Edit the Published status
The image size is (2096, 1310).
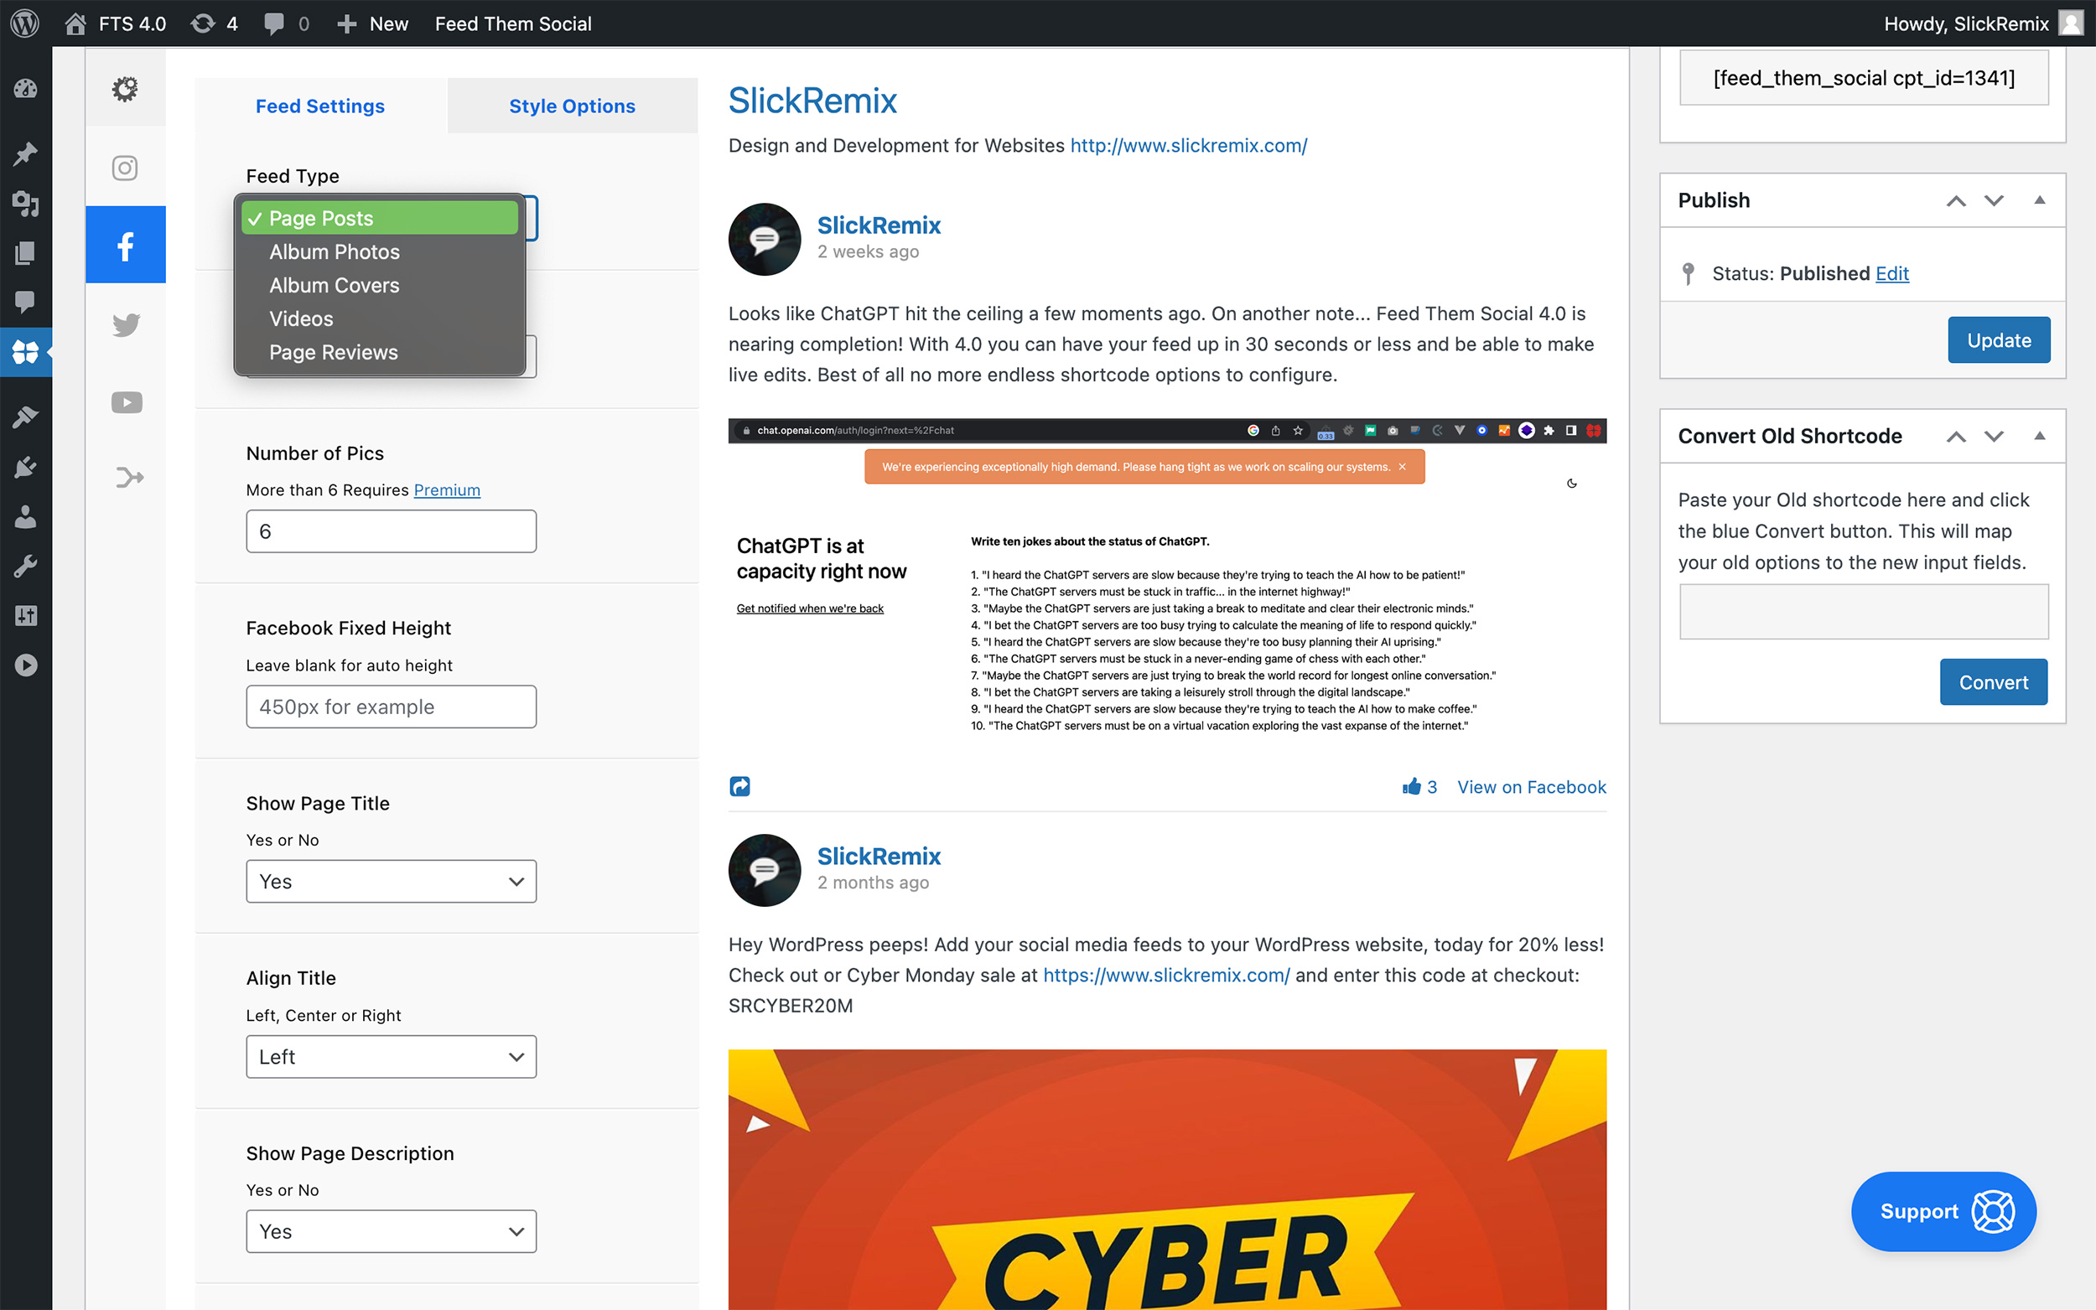pos(1891,273)
